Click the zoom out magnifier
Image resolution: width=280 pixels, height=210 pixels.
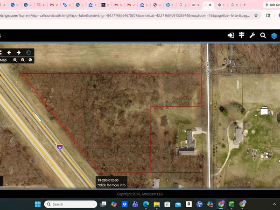click(x=23, y=60)
